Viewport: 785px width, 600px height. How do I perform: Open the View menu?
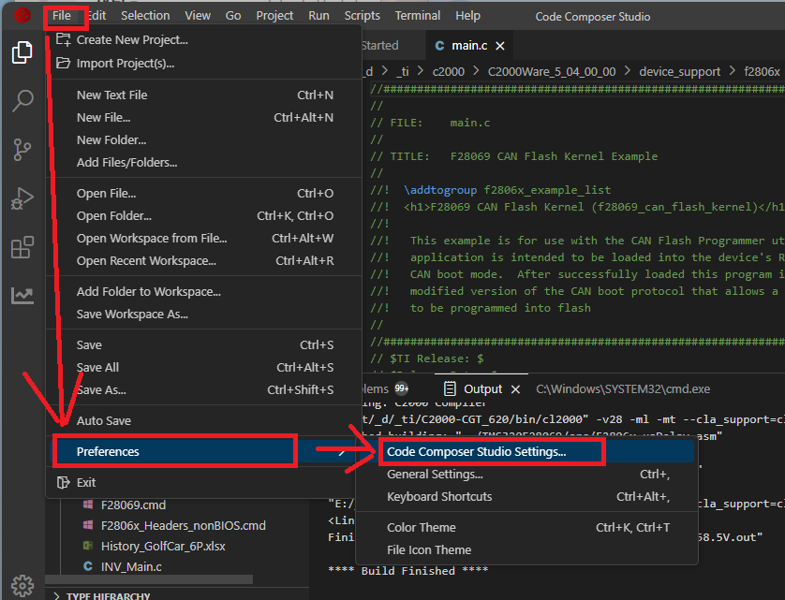point(198,16)
